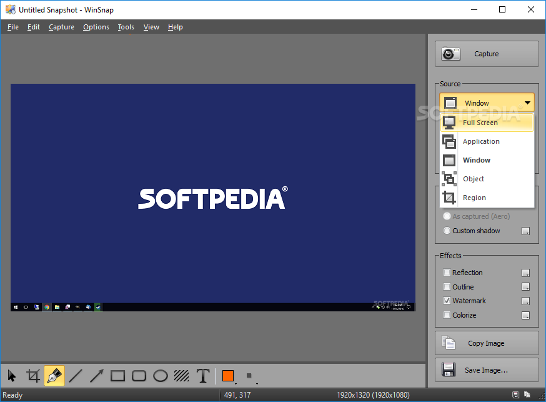Click the WinSnap title bar app icon
Screen dimensions: 546x402
coord(11,10)
